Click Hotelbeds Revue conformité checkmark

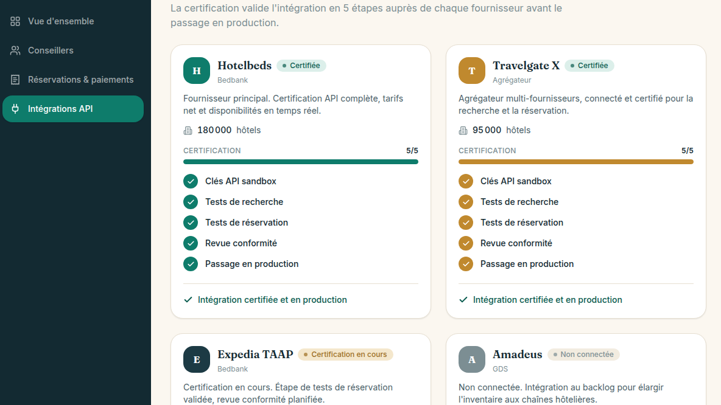point(191,243)
